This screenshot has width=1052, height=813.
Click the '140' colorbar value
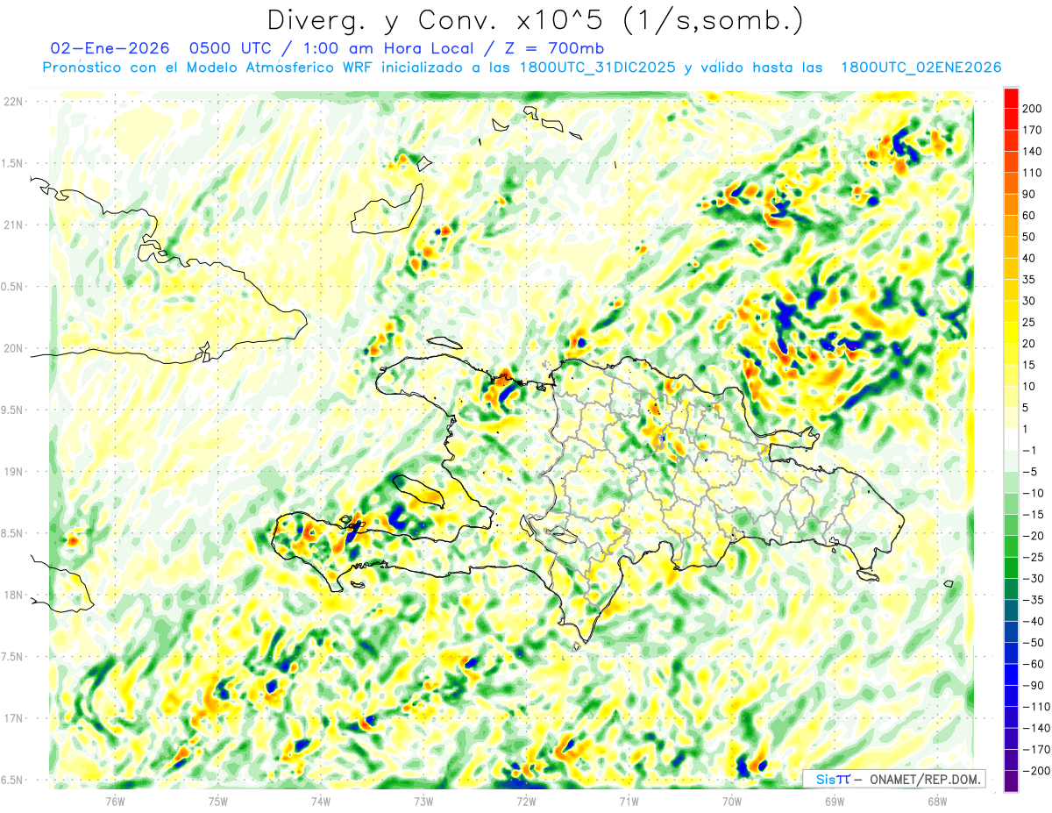point(1033,151)
